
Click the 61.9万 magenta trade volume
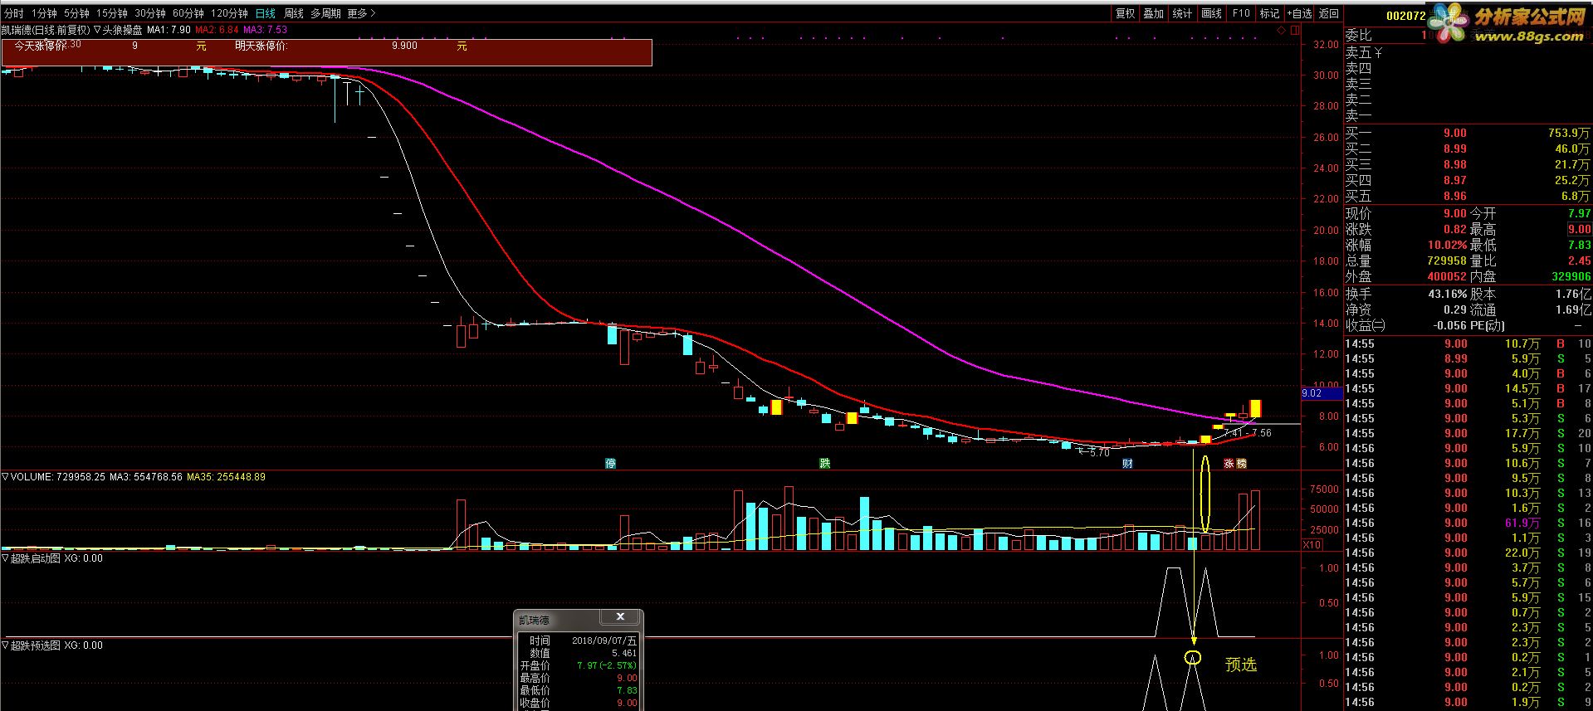point(1522,523)
